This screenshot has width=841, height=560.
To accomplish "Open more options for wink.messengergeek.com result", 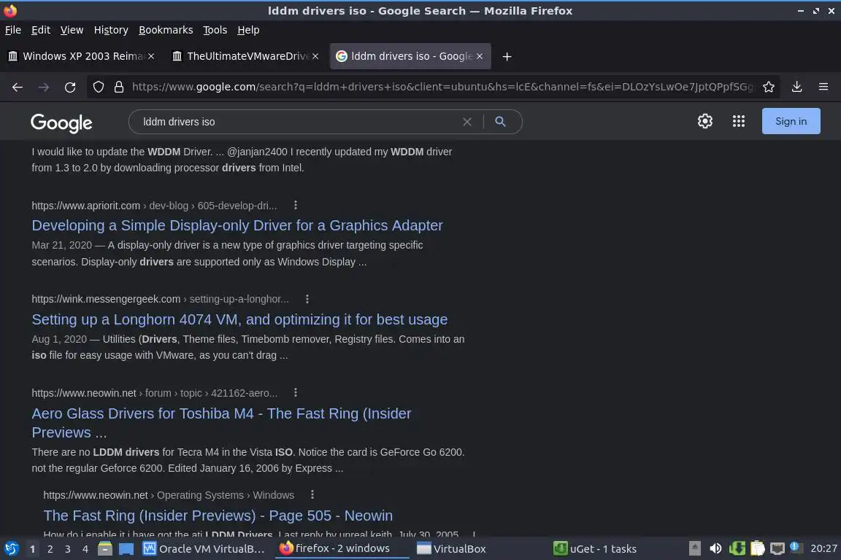I will point(307,299).
